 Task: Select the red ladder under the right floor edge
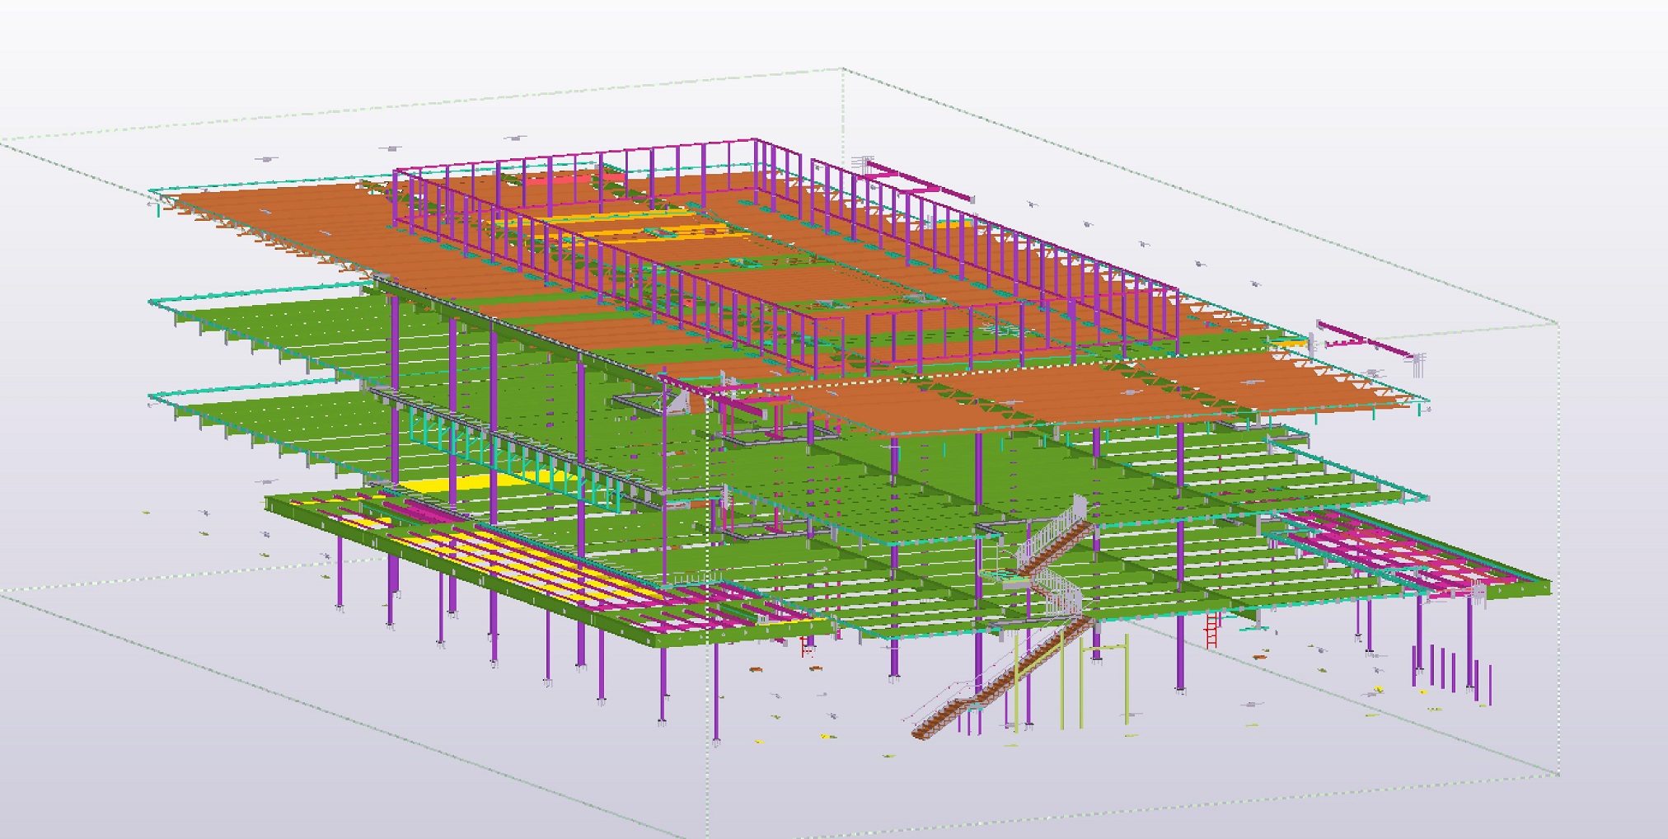click(1211, 631)
